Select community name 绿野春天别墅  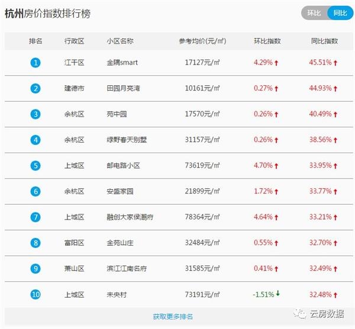(x=127, y=140)
